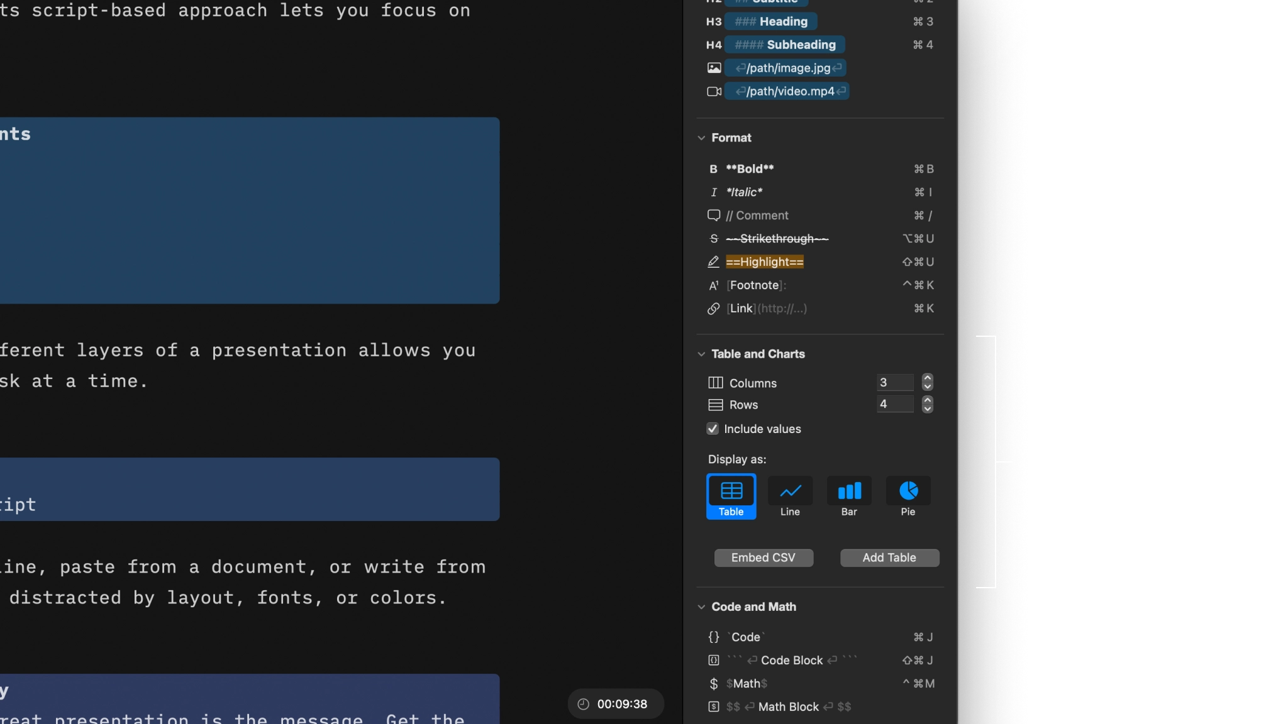Click the Embed CSV button
1288x724 pixels.
coord(763,557)
